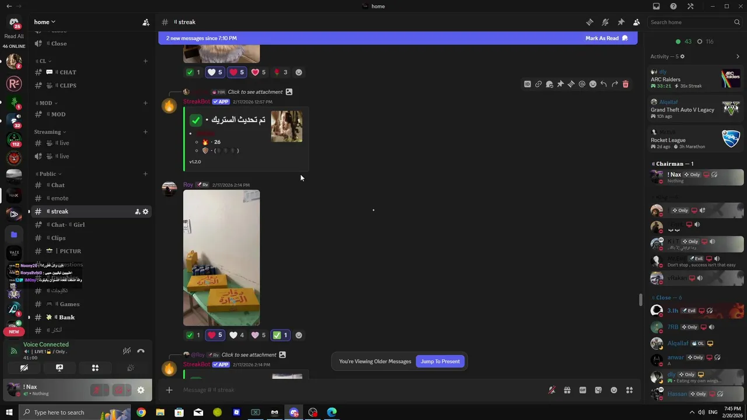This screenshot has width=747, height=420.
Task: Open microphone input options arrow
Action: 106,390
